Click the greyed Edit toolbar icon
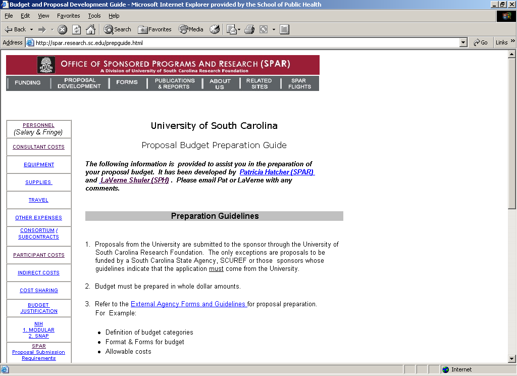The height and width of the screenshot is (376, 517). (264, 30)
